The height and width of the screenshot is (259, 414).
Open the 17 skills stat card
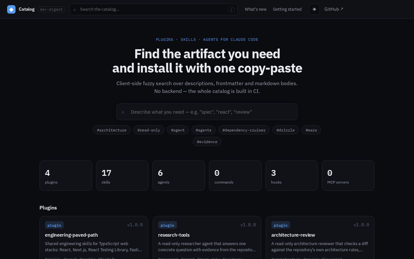tap(122, 175)
